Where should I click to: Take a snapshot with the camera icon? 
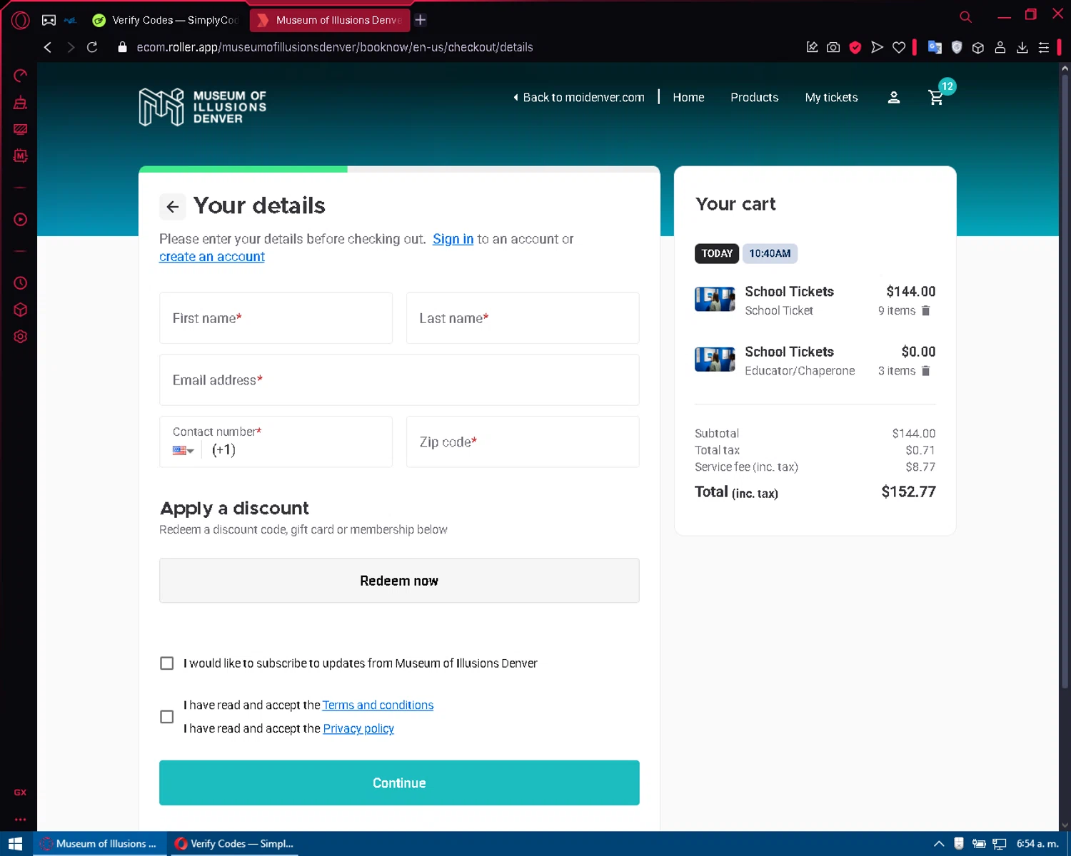point(833,47)
